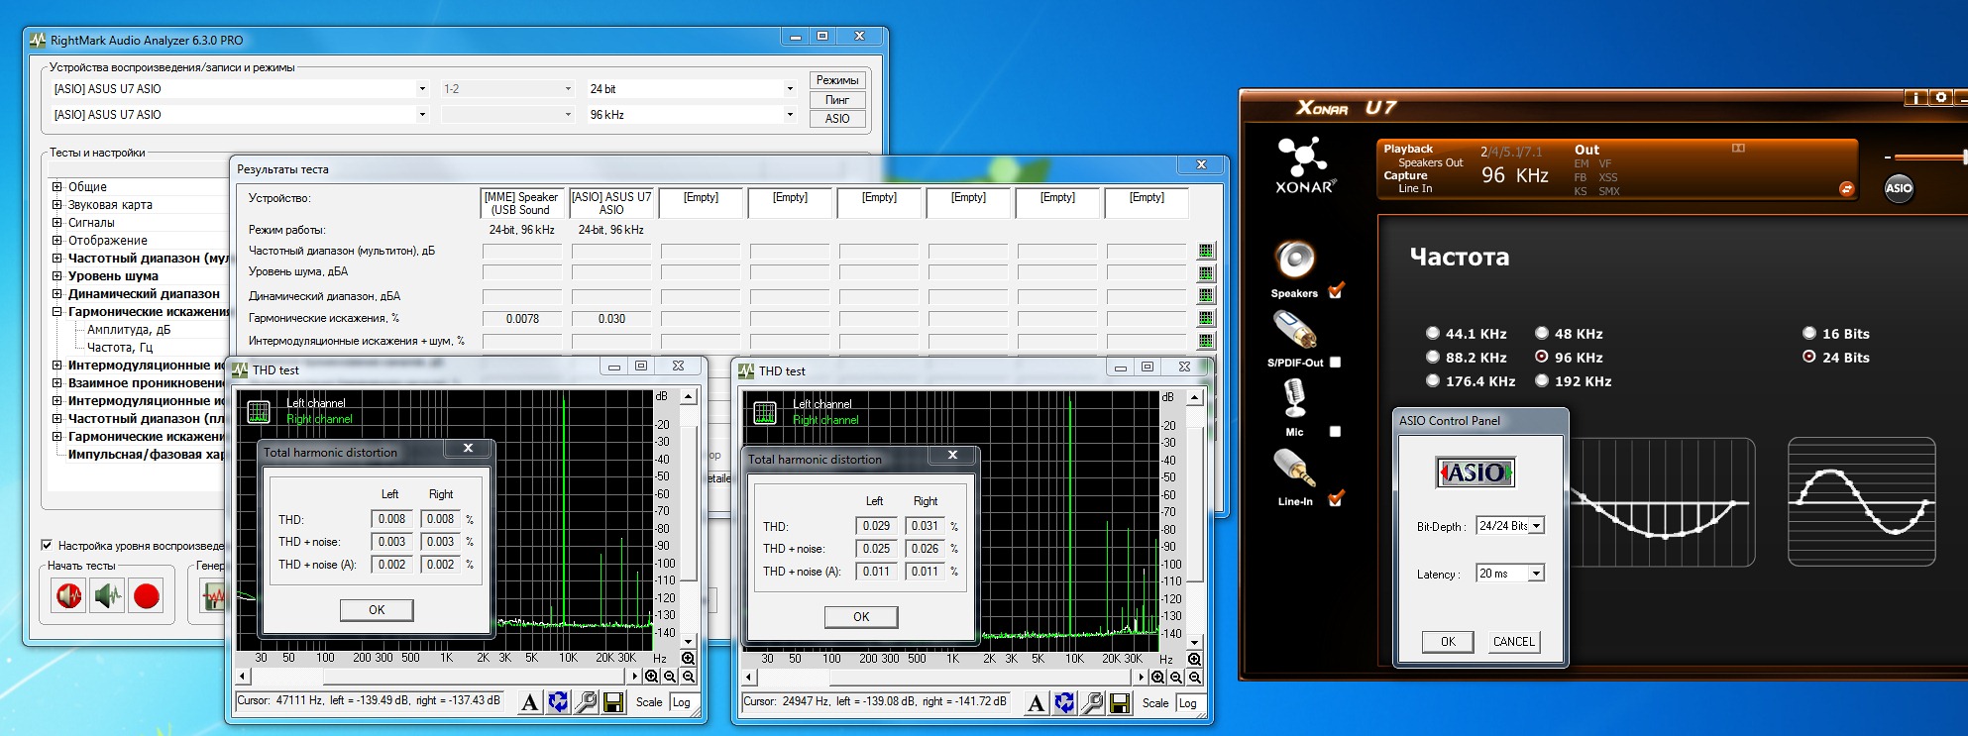This screenshot has width=1968, height=736.
Task: Click the font A icon in right THD window
Action: (1037, 703)
